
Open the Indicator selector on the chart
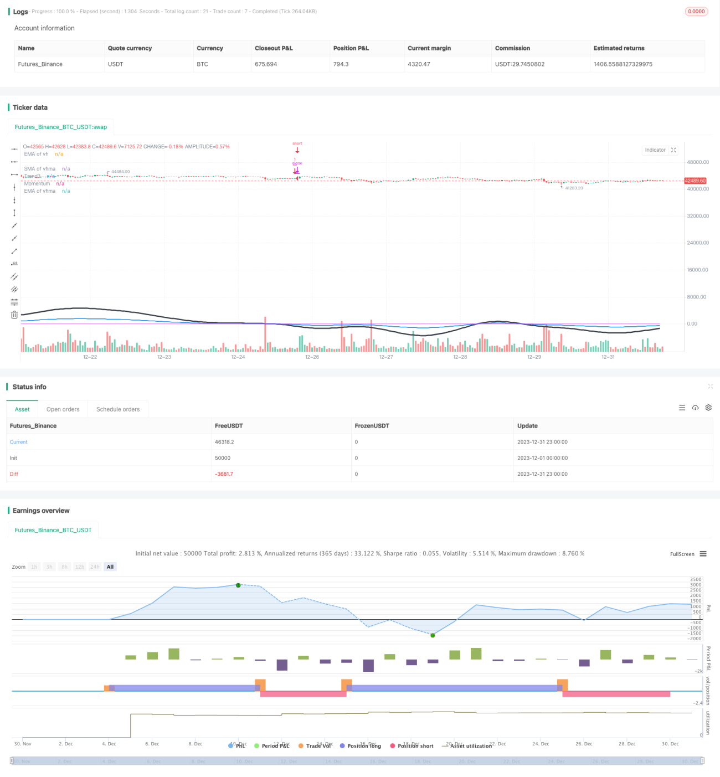(655, 150)
